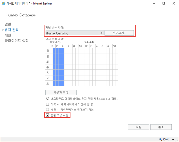This screenshot has width=179, height=142.
Task: Click the 토 (Saturday) row header in schedule
Action: pyautogui.click(x=48, y=83)
